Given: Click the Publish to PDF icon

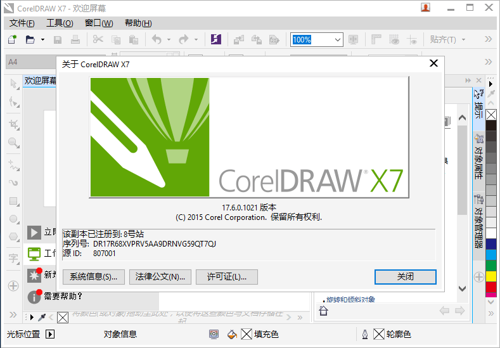Looking at the screenshot, I should click(274, 40).
